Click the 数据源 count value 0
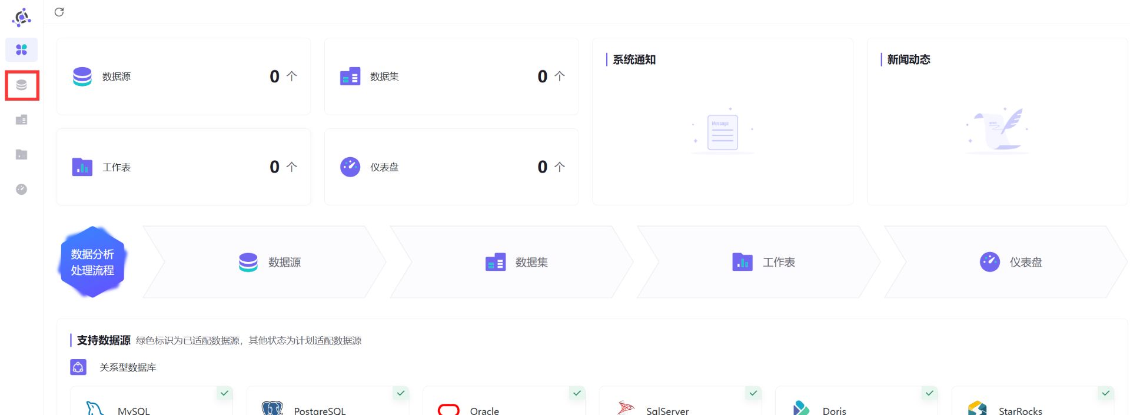The width and height of the screenshot is (1130, 415). tap(274, 77)
